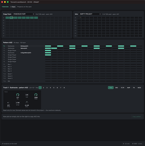Click the RTIM value box 1/80

click(18, 103)
